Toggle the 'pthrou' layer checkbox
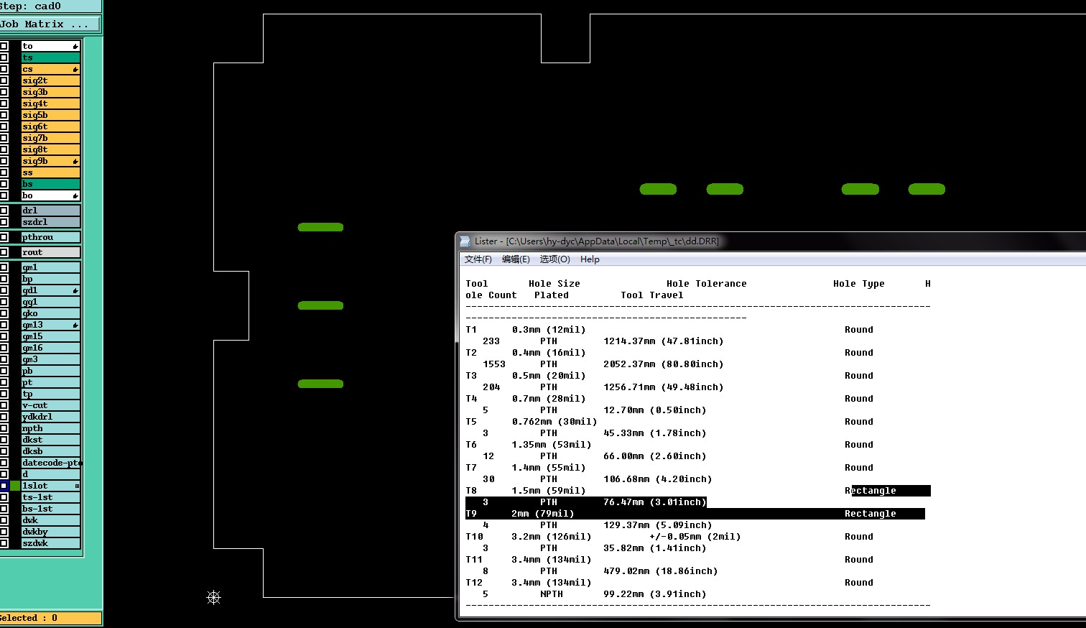 [x=4, y=237]
